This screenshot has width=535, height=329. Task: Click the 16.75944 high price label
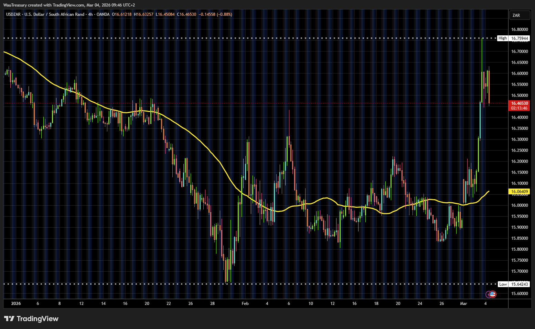coord(519,38)
